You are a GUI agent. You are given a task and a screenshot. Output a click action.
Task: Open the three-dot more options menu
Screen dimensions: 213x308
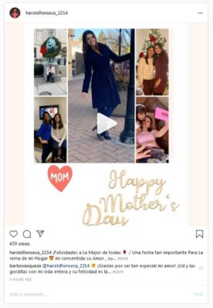point(200,13)
